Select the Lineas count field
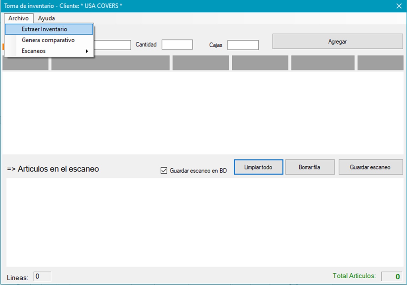Image resolution: width=407 pixels, height=285 pixels. pyautogui.click(x=42, y=276)
